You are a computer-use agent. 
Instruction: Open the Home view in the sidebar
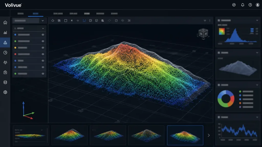point(5,22)
